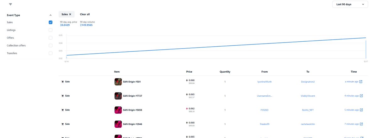Open seller F5926D profile
Viewport: 377px width, 138px height.
point(264,110)
